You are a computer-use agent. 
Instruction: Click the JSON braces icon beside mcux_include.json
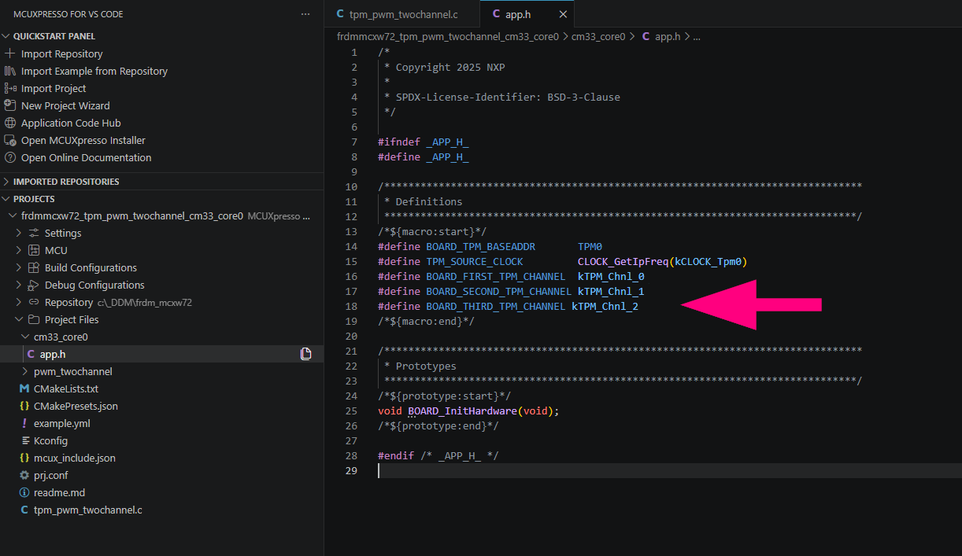click(x=24, y=458)
